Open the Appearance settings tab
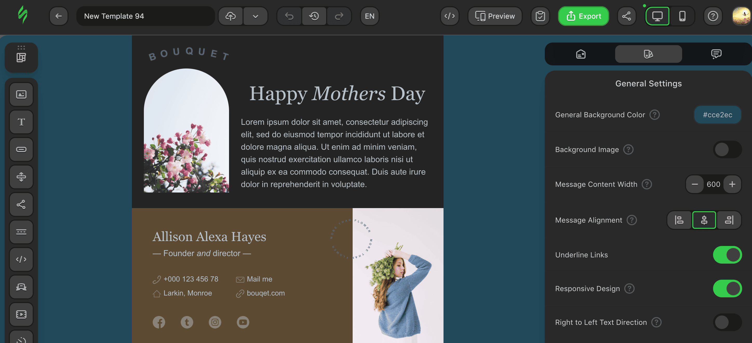This screenshot has width=752, height=343. (648, 54)
